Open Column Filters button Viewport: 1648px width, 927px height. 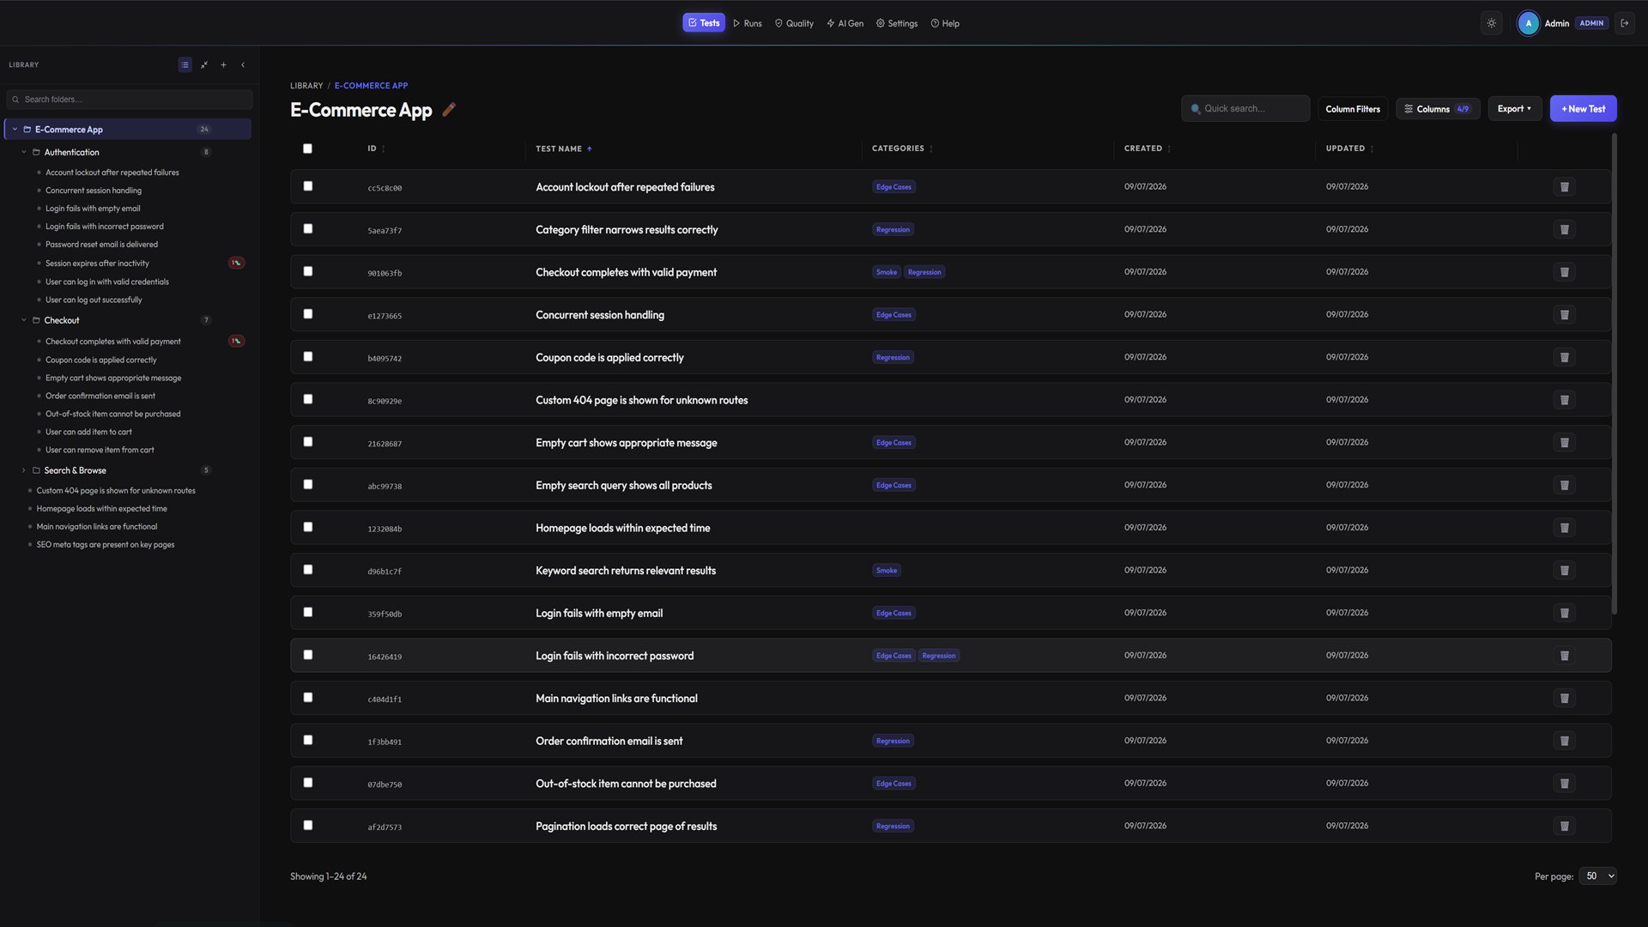pos(1353,109)
